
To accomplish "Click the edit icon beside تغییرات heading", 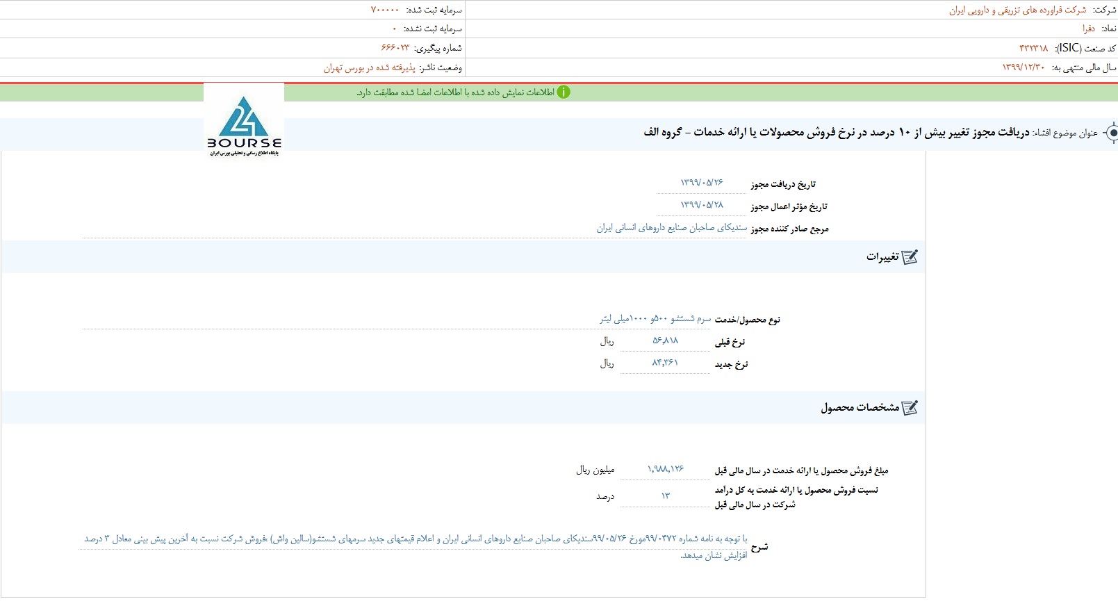I will [910, 257].
